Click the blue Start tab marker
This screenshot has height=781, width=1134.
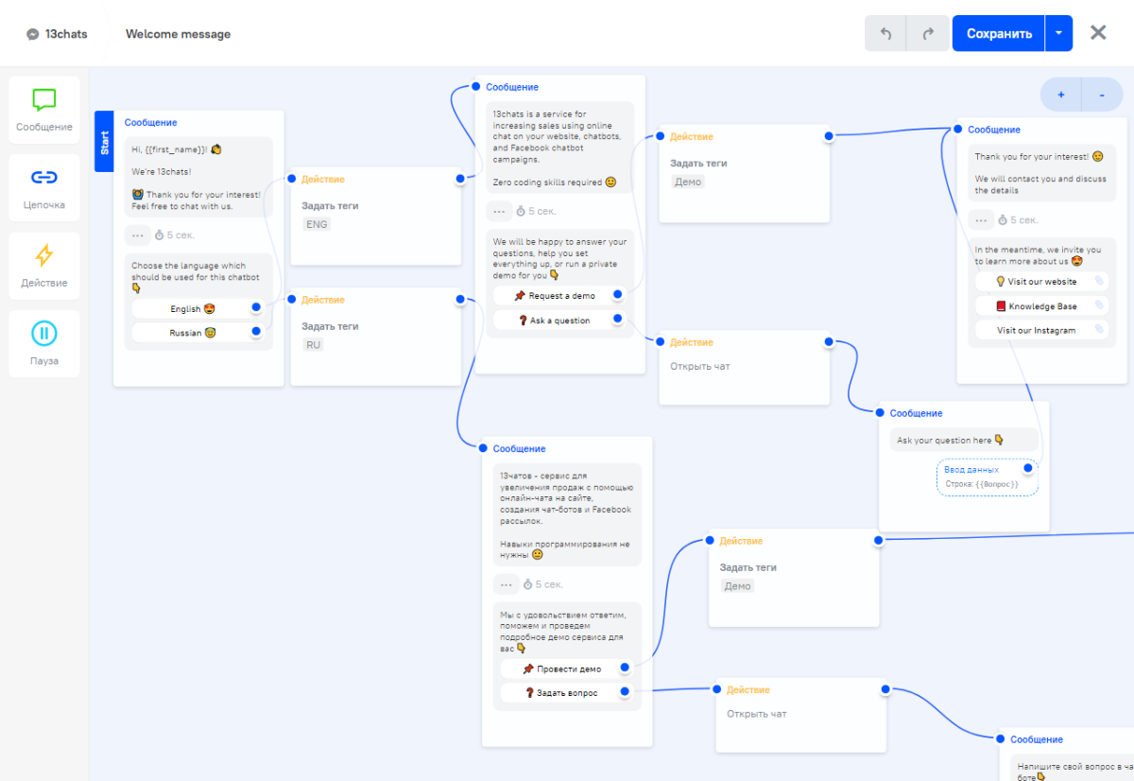(x=104, y=142)
